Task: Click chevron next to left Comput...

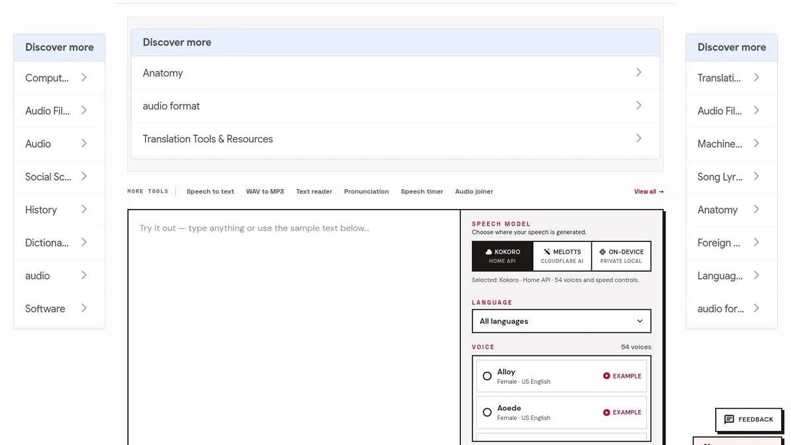Action: click(84, 78)
